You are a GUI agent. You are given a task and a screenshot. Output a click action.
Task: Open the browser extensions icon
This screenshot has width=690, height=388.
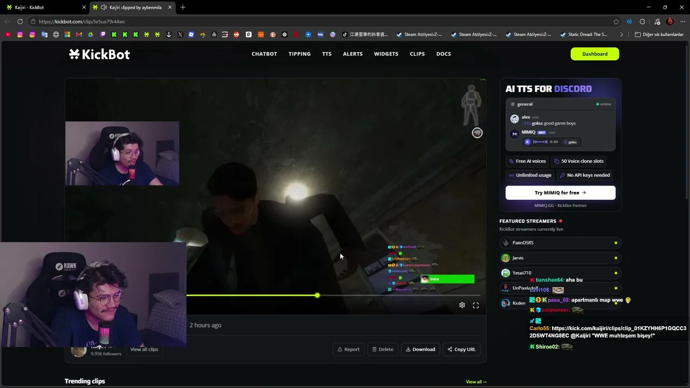tap(642, 22)
